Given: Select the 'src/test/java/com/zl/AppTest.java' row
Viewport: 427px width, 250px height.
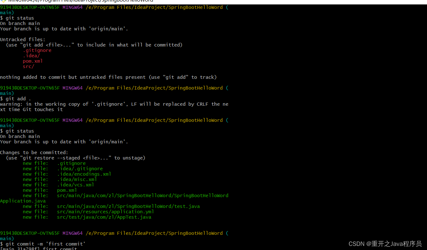Looking at the screenshot, I should point(87,217).
